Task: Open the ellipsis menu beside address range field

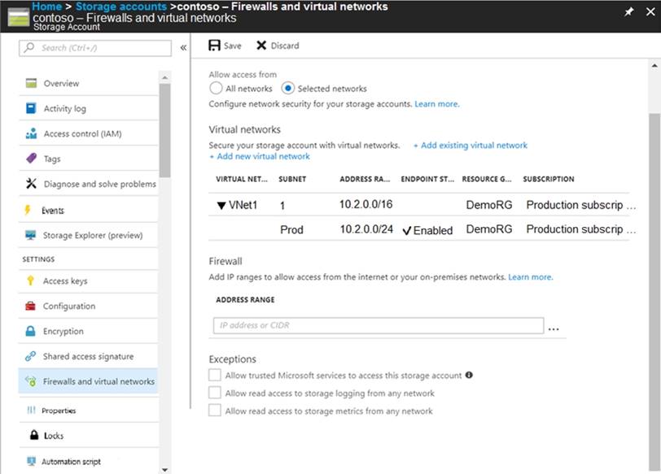Action: (554, 328)
